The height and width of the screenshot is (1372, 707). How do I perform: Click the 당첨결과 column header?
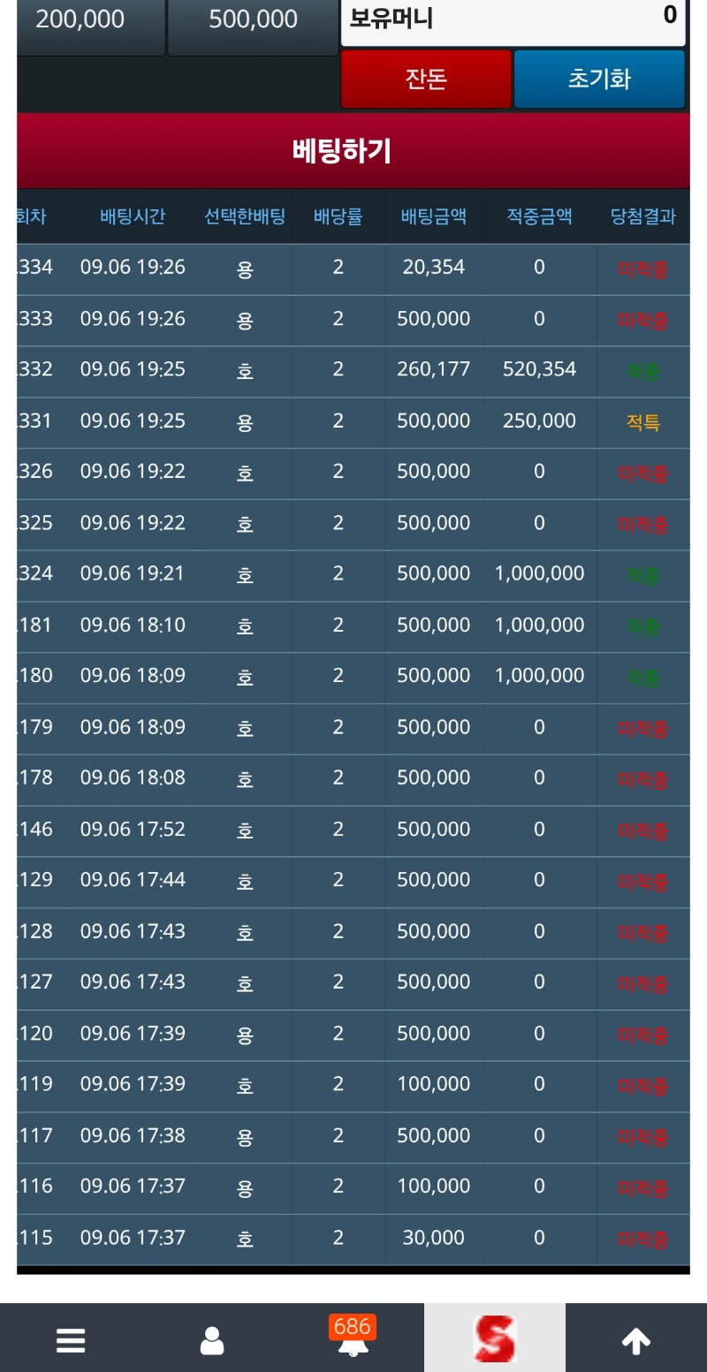coord(643,216)
